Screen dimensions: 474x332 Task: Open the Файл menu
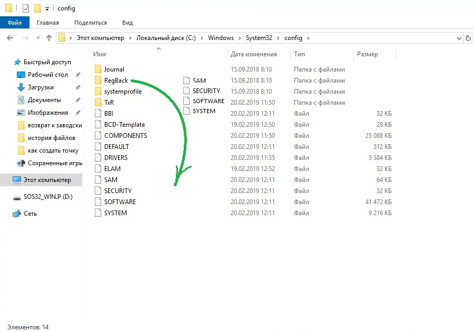click(15, 22)
